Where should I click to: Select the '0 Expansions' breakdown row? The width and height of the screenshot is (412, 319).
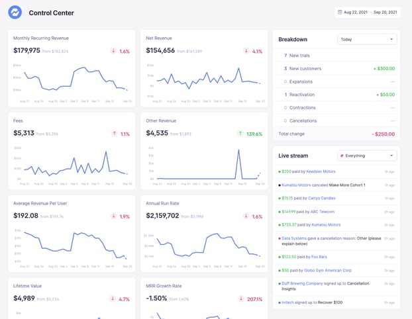[x=336, y=81]
